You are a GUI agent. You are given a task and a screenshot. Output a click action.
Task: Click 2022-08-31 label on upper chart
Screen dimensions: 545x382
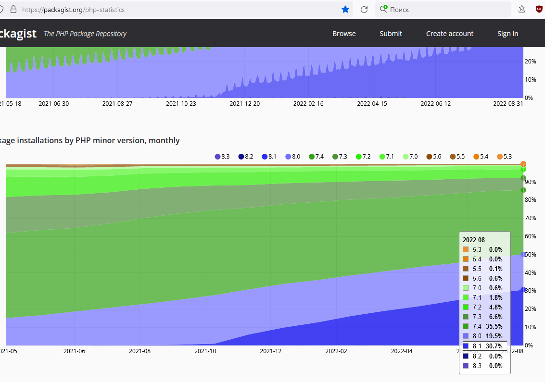[508, 103]
